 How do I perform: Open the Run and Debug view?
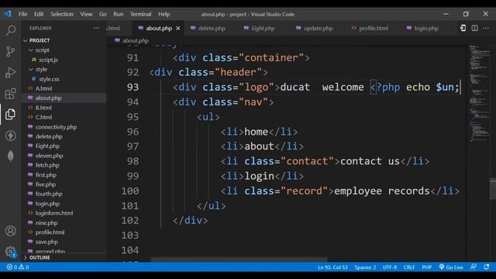pos(10,72)
